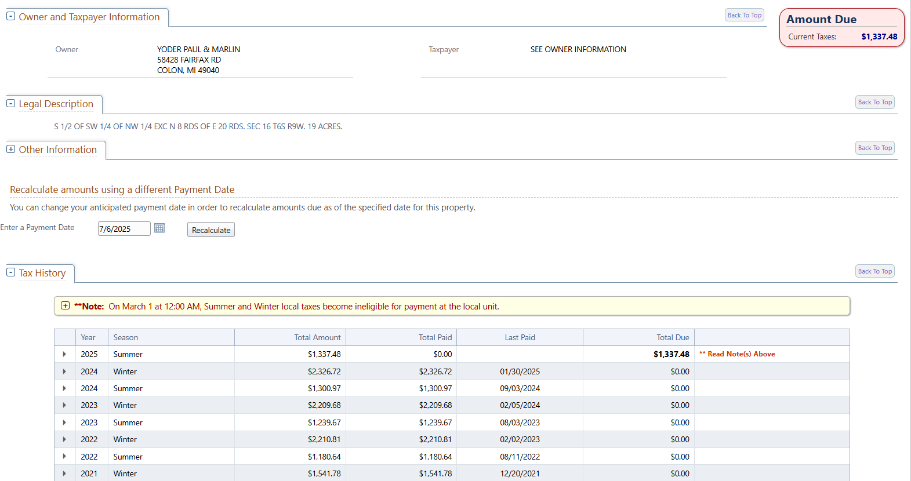The height and width of the screenshot is (481, 911).
Task: Collapse the Owner and Taxpayer Information section
Action: click(10, 16)
